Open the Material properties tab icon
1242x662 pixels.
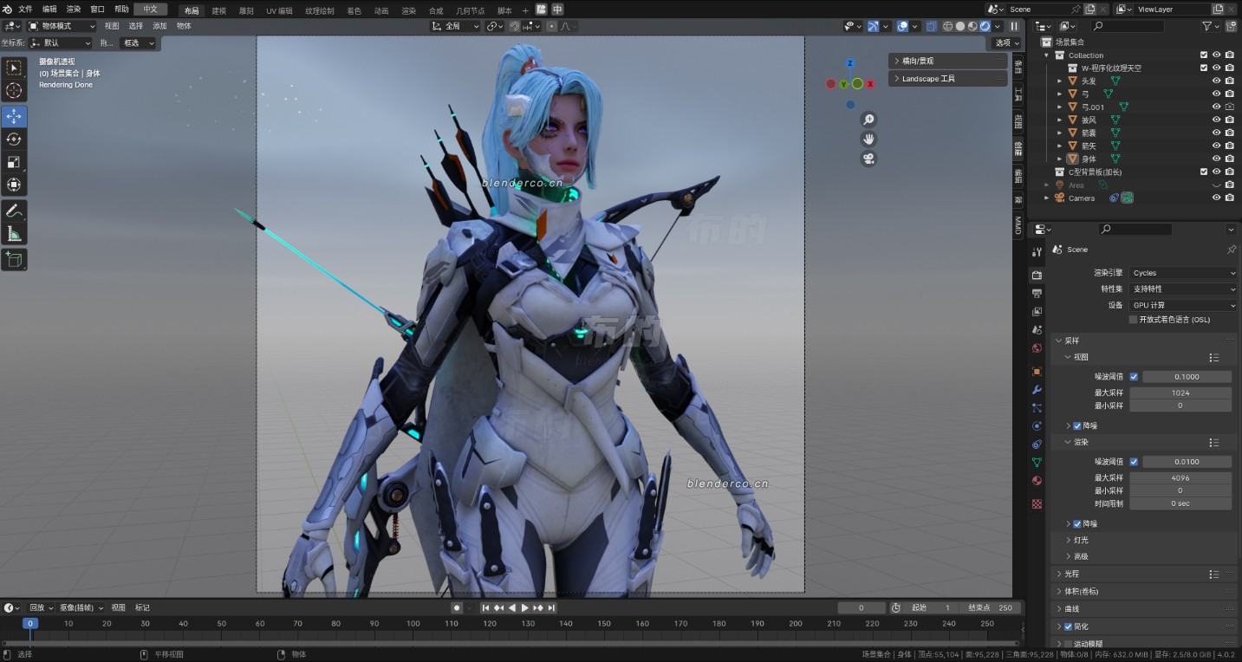(x=1037, y=481)
